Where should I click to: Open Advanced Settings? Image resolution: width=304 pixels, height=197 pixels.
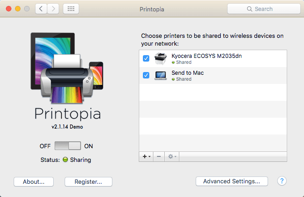tap(232, 181)
